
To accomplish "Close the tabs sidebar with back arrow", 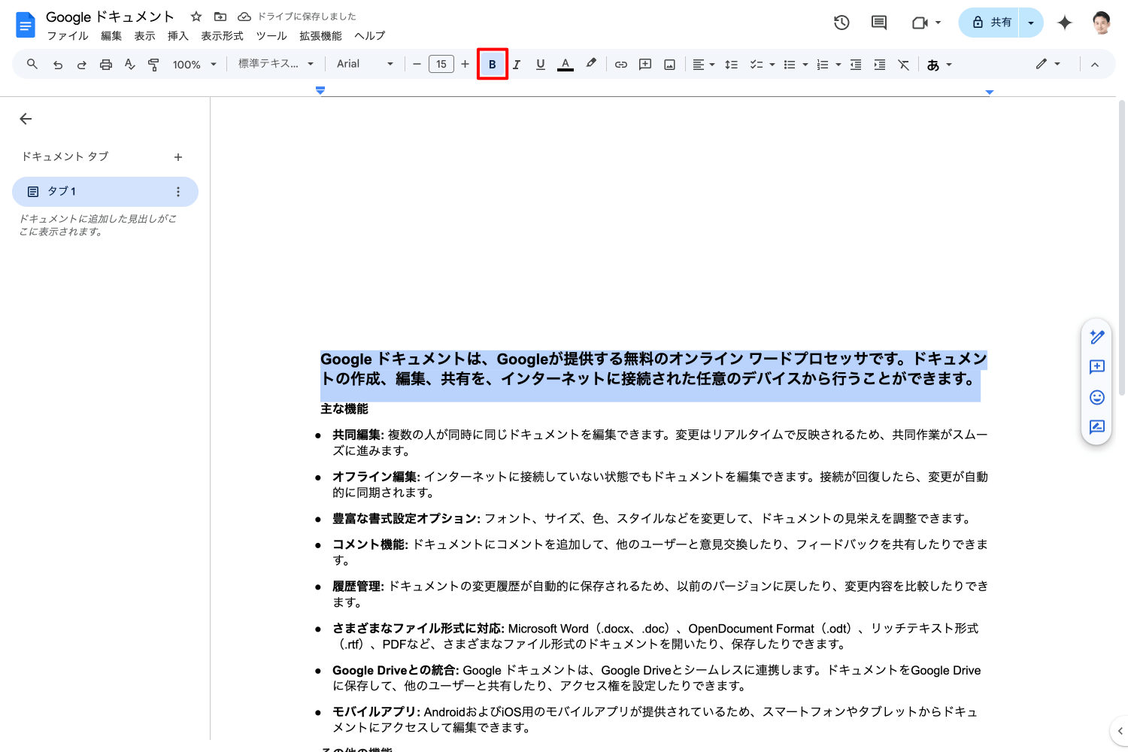I will 26,119.
